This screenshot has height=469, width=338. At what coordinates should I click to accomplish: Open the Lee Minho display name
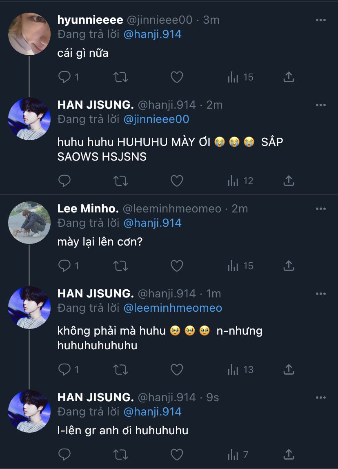[88, 209]
